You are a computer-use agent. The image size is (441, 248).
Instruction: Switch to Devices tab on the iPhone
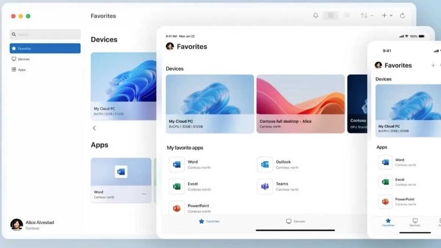(x=415, y=223)
